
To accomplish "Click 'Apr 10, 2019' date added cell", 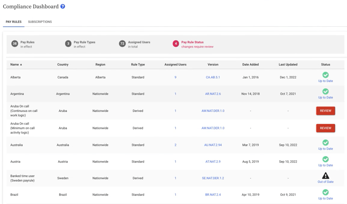I will tap(251, 195).
